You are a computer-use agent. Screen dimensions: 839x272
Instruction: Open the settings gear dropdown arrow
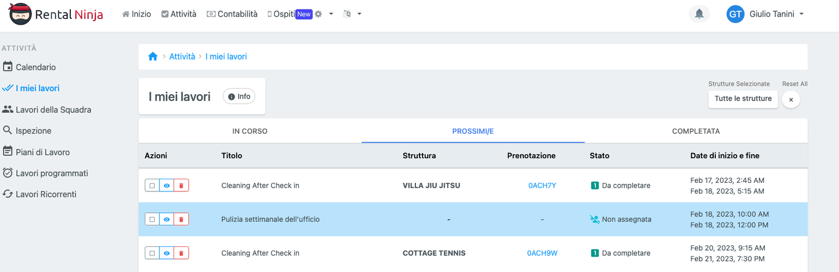331,14
